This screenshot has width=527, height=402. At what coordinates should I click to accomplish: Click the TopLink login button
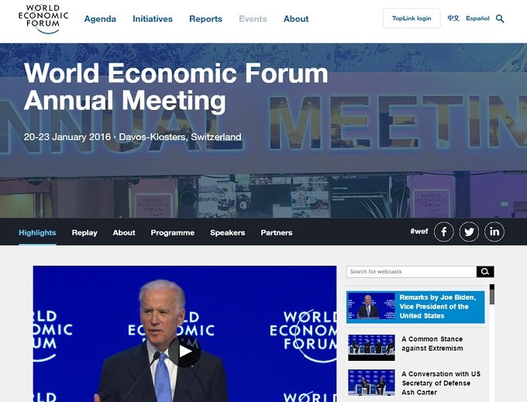[412, 18]
